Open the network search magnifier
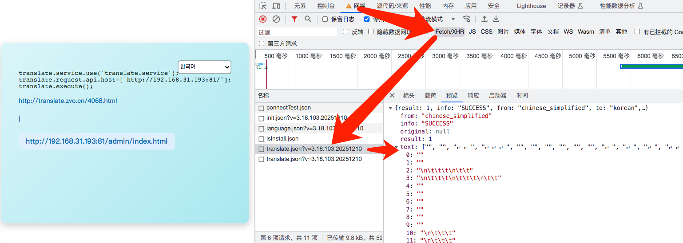Image resolution: width=683 pixels, height=243 pixels. coord(308,19)
